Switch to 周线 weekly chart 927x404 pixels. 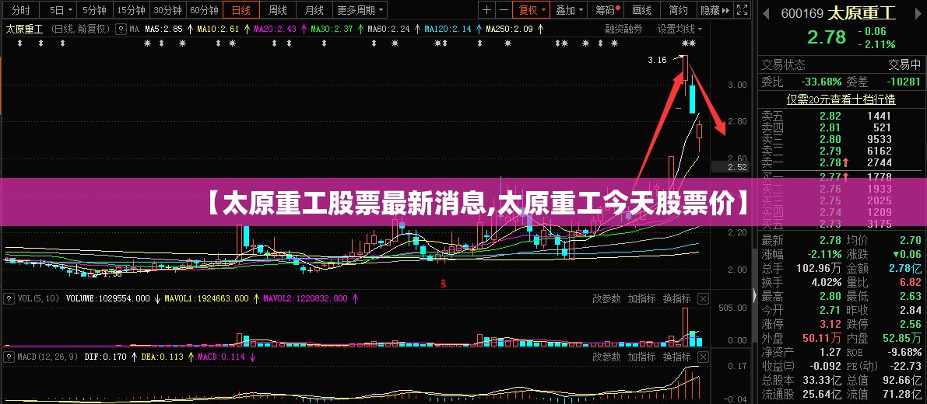277,10
